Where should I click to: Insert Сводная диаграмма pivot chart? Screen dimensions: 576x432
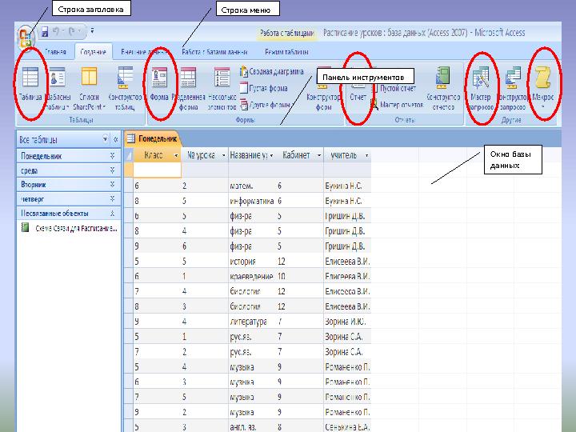pos(272,71)
